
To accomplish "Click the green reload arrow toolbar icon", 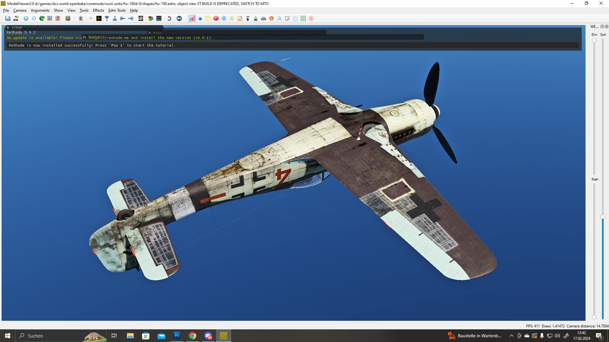I will (42, 18).
